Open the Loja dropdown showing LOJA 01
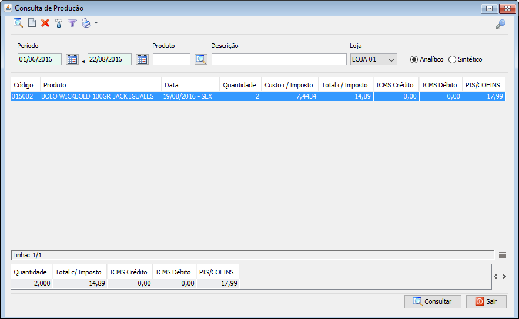 pos(373,59)
